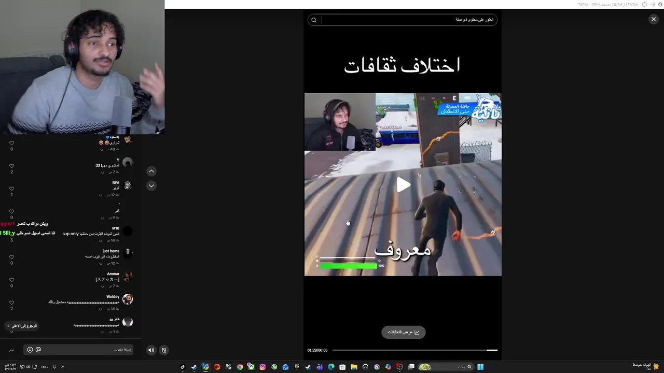The width and height of the screenshot is (664, 373).
Task: Open File Explorer from taskbar
Action: (x=354, y=367)
